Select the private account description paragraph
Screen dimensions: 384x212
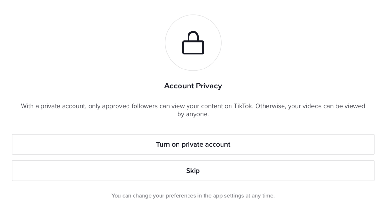point(193,110)
